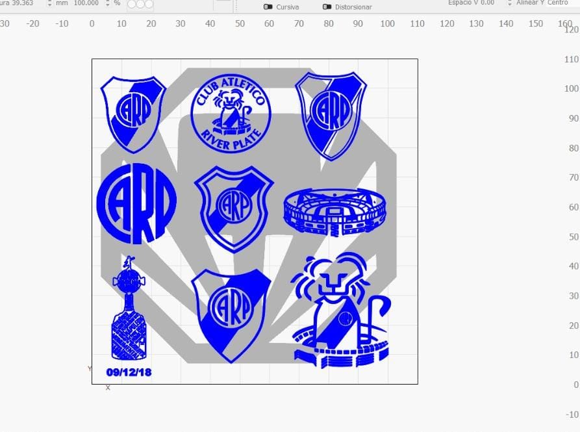The height and width of the screenshot is (432, 580).
Task: Select the middle anchor point circle
Action: 140,4
